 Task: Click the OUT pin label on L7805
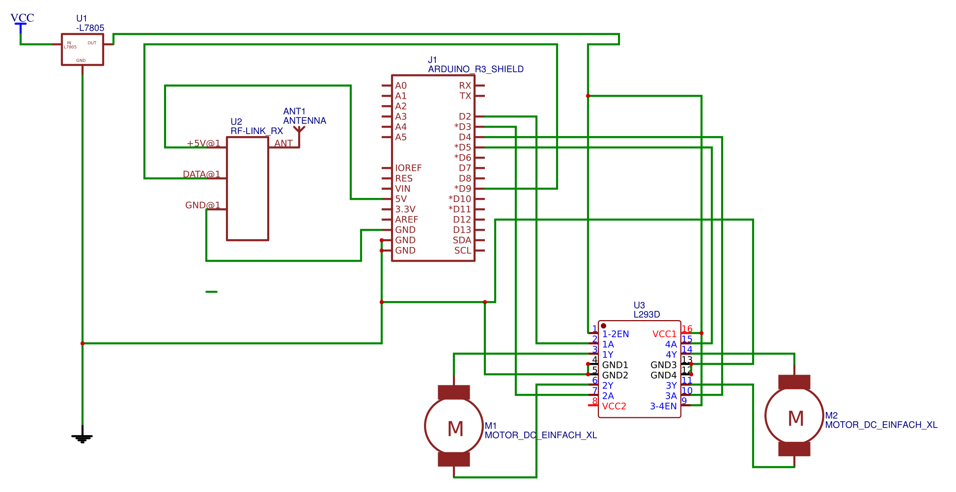click(x=92, y=43)
